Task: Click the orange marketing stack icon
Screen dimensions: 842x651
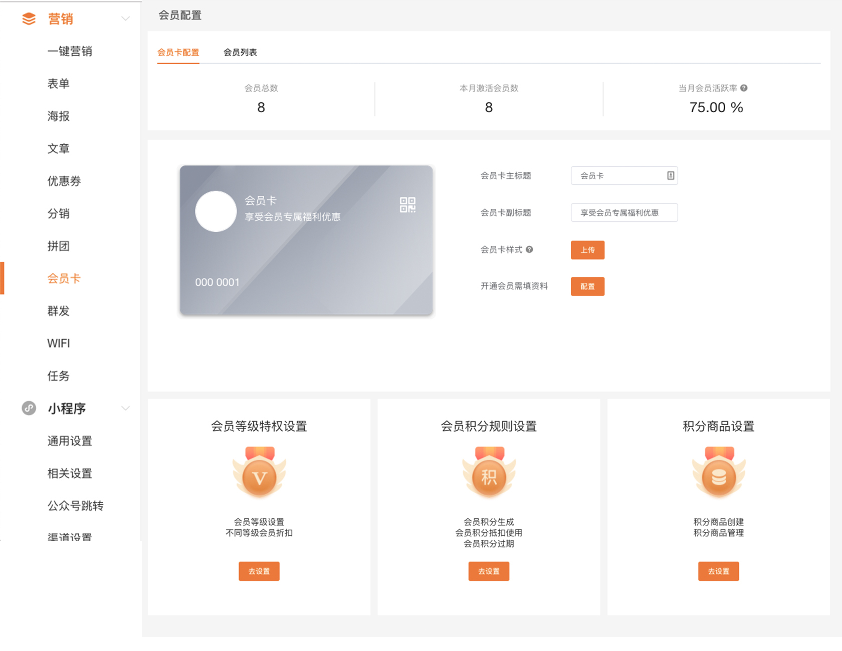Action: [x=29, y=19]
